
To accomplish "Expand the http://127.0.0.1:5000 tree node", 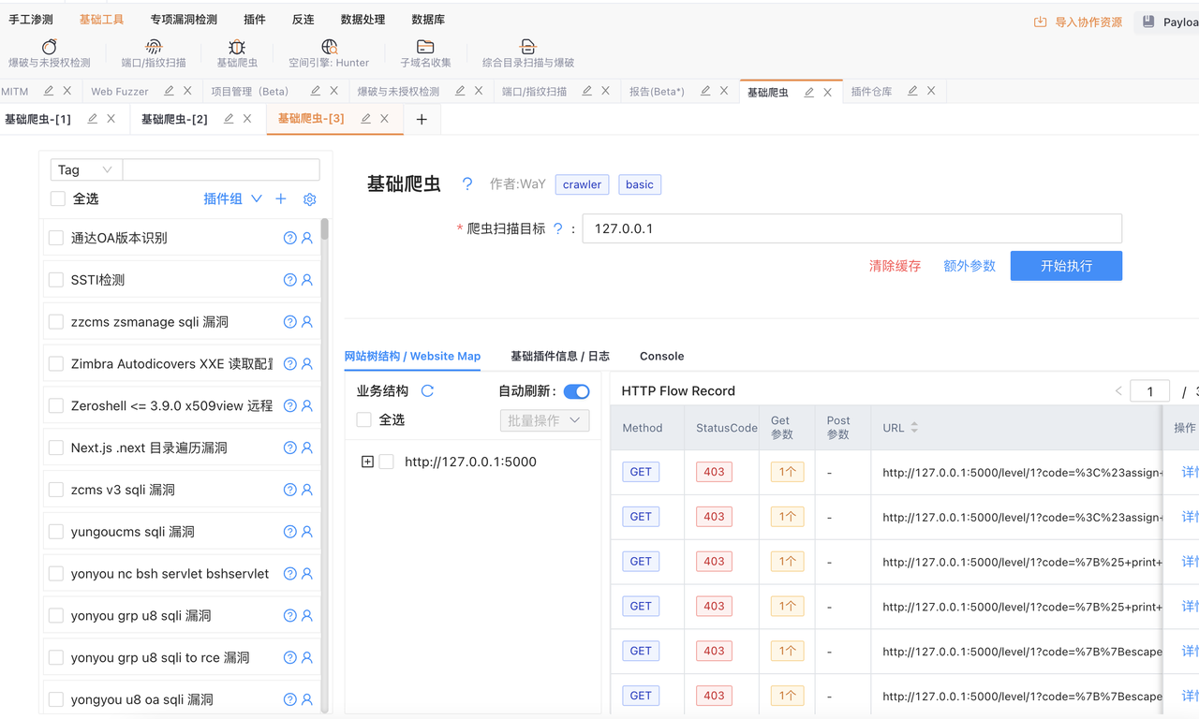I will click(x=367, y=462).
